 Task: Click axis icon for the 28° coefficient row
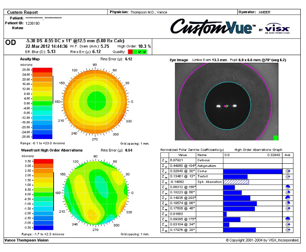coord(288,230)
